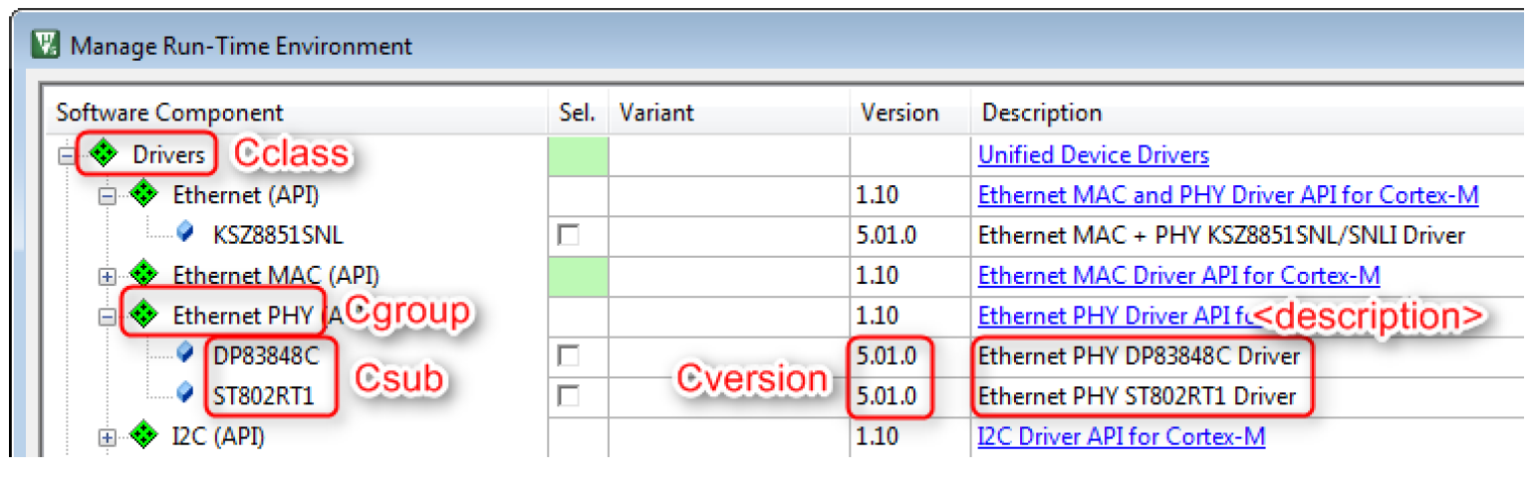Select the ST802RT1 tree item
The height and width of the screenshot is (485, 1535).
pos(264,395)
